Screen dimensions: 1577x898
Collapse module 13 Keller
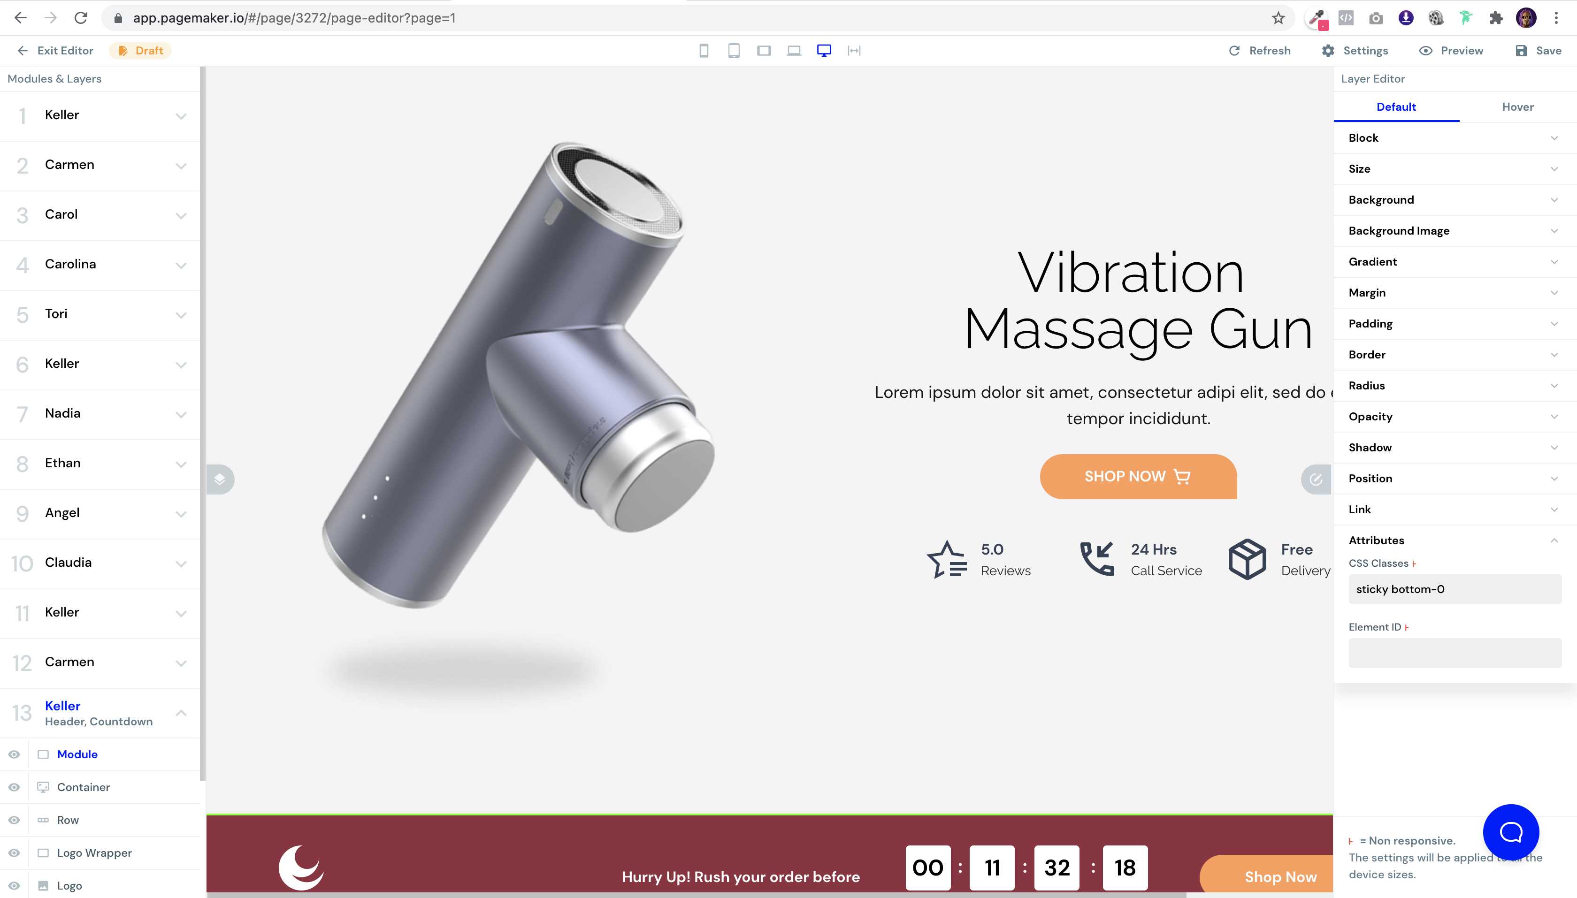pyautogui.click(x=181, y=713)
